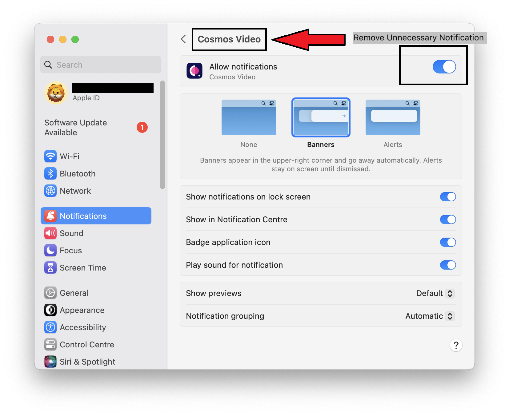509x415 pixels.
Task: Click the Screen Time hourglass icon
Action: tap(50, 267)
